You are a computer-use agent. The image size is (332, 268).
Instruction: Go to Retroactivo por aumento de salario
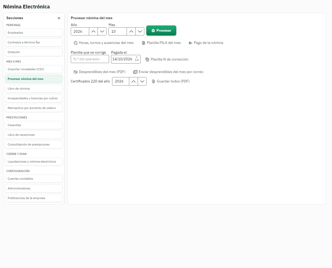click(34, 108)
